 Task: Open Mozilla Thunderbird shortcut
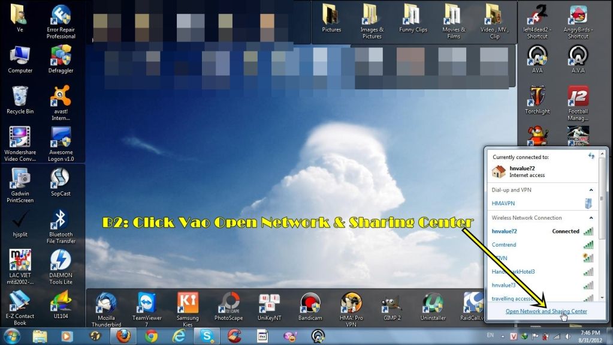pyautogui.click(x=106, y=307)
